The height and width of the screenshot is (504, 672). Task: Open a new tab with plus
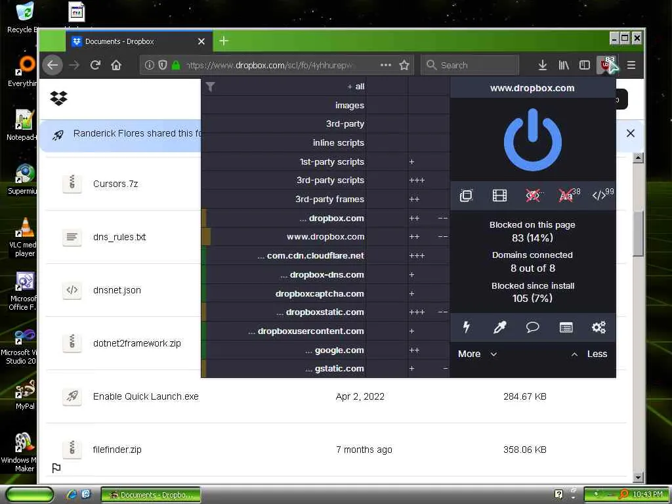(x=224, y=41)
